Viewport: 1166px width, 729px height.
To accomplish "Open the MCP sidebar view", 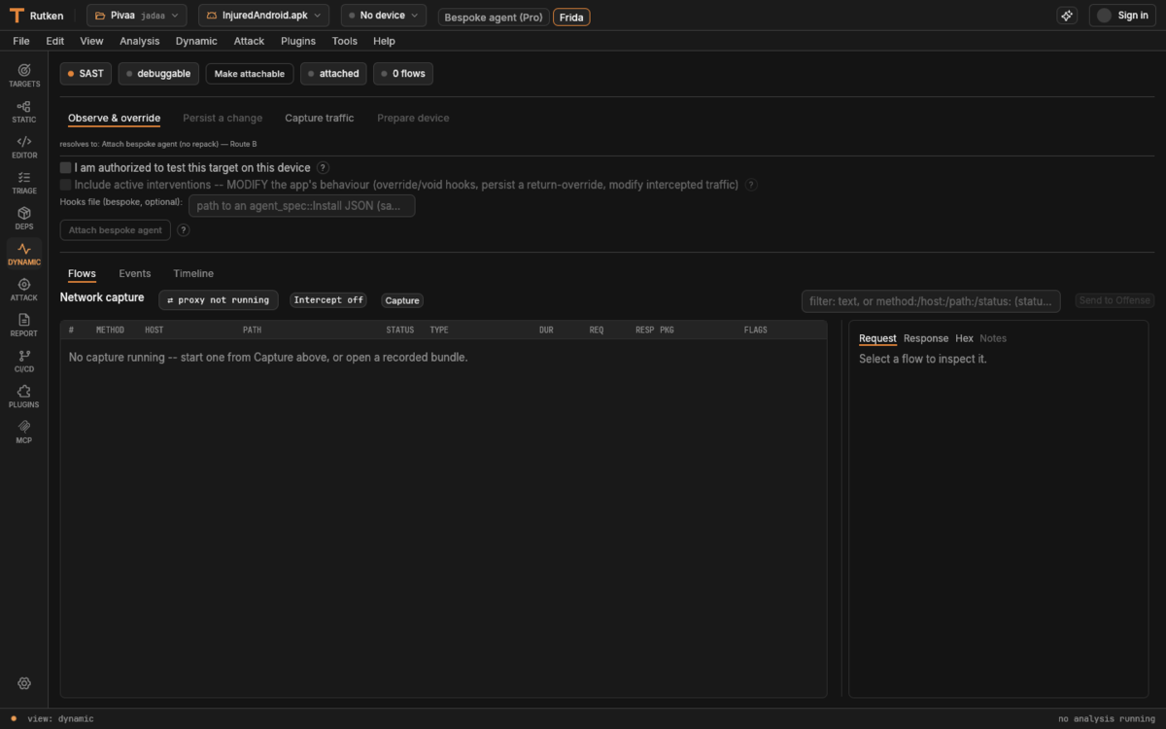I will [24, 432].
